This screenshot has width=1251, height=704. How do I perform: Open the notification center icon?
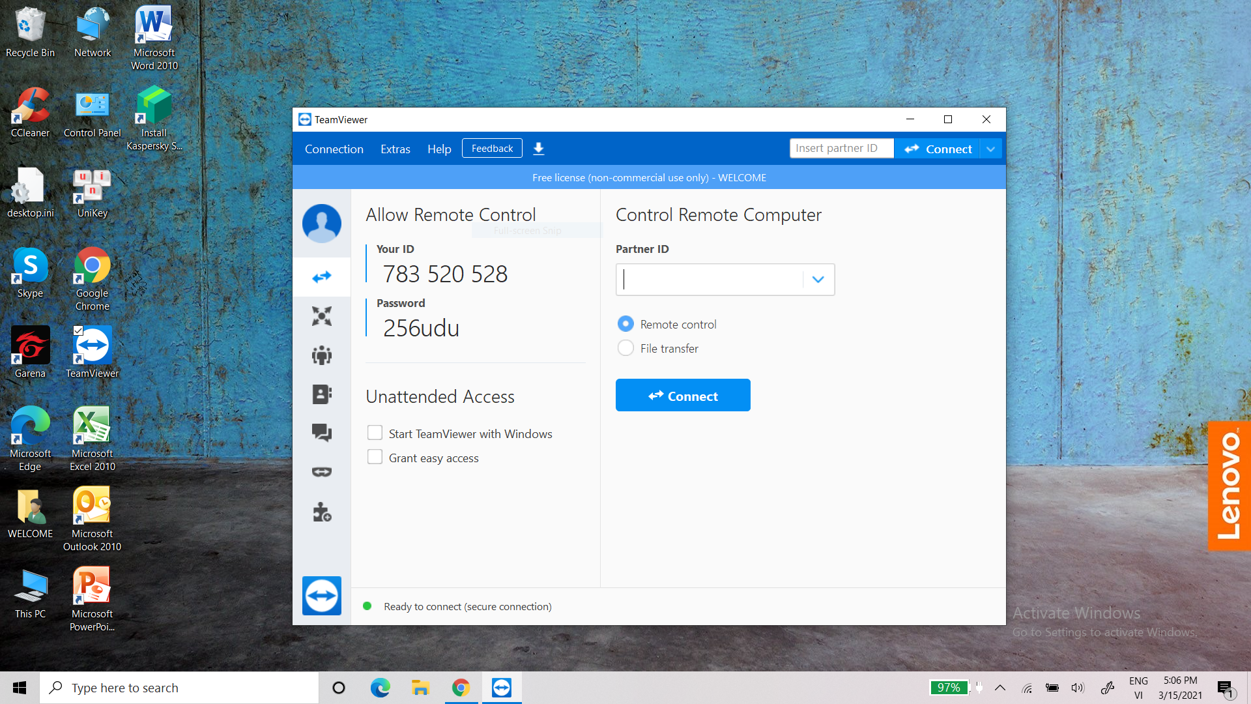[x=1226, y=688]
